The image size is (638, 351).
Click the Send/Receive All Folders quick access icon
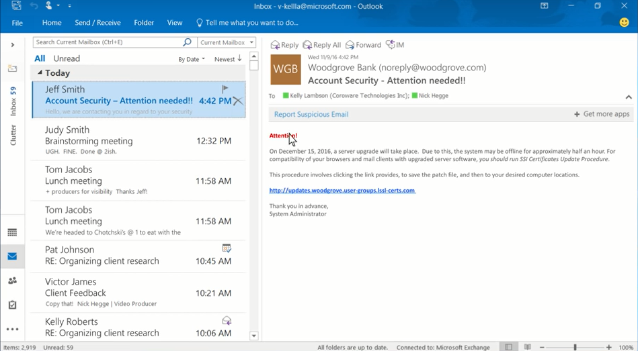click(x=17, y=5)
